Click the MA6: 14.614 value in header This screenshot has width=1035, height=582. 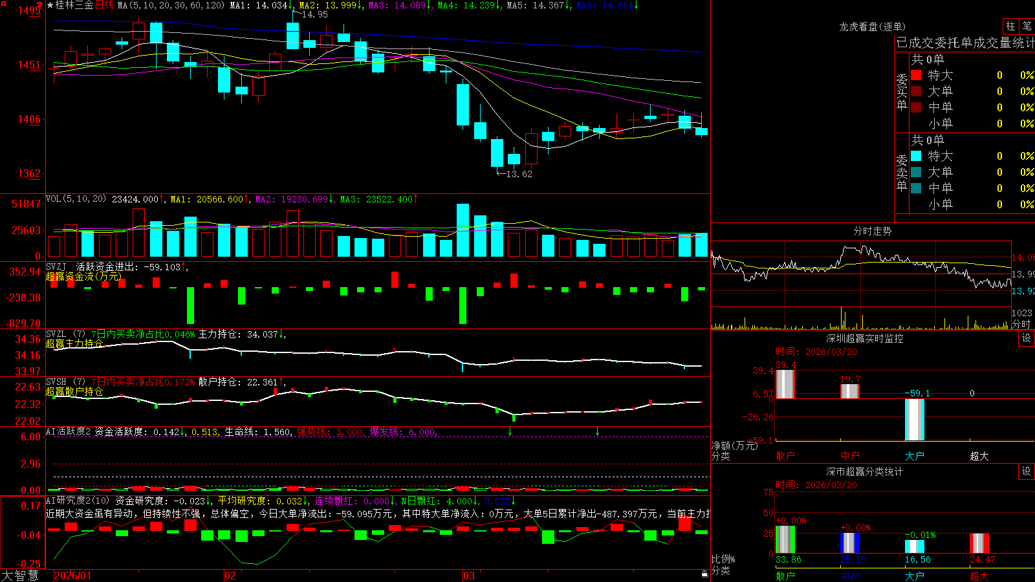607,5
